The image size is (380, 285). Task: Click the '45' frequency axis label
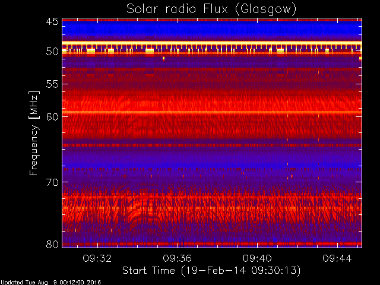[52, 21]
